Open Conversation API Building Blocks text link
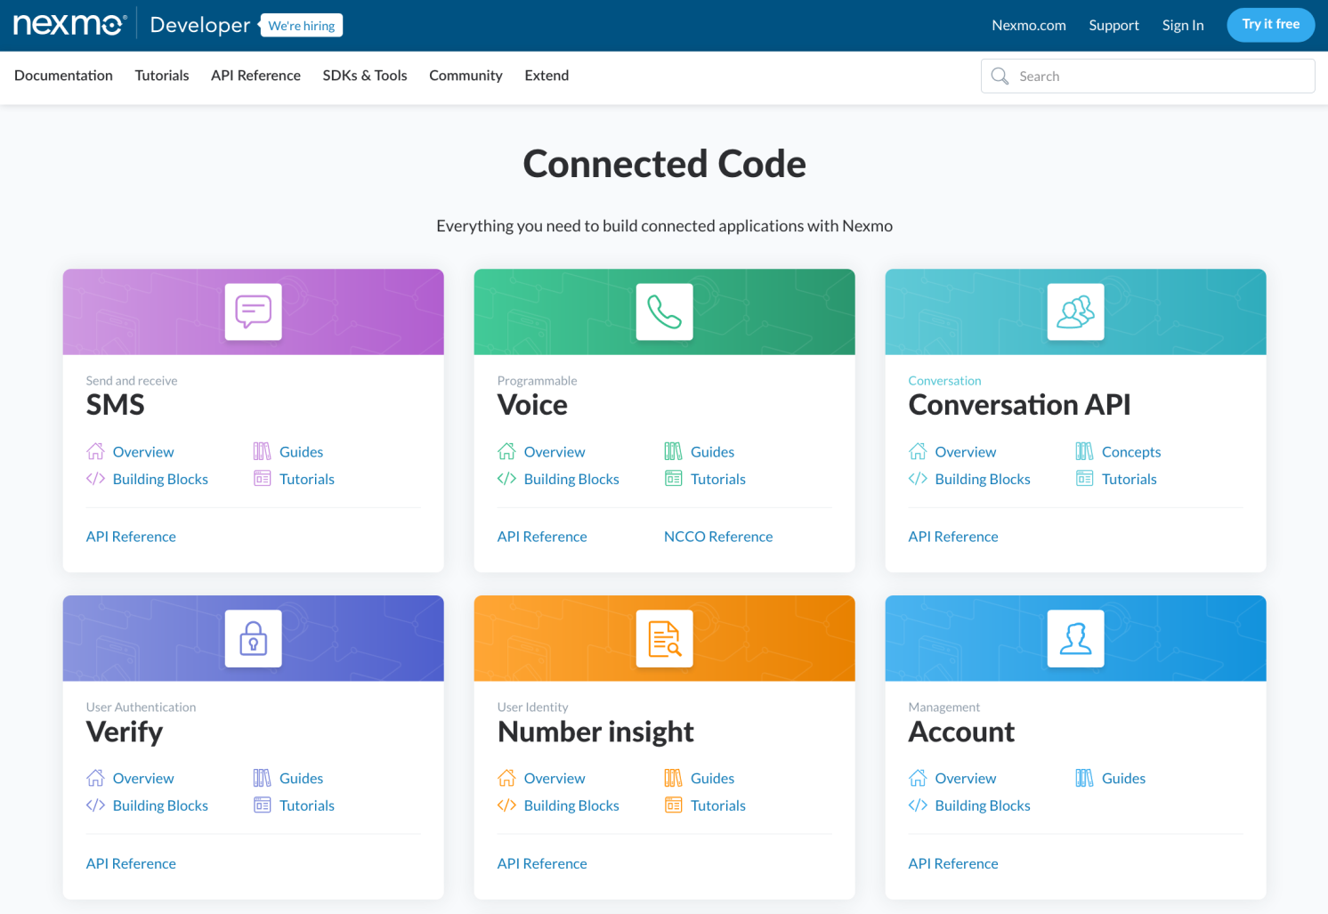The width and height of the screenshot is (1328, 914). pos(983,479)
